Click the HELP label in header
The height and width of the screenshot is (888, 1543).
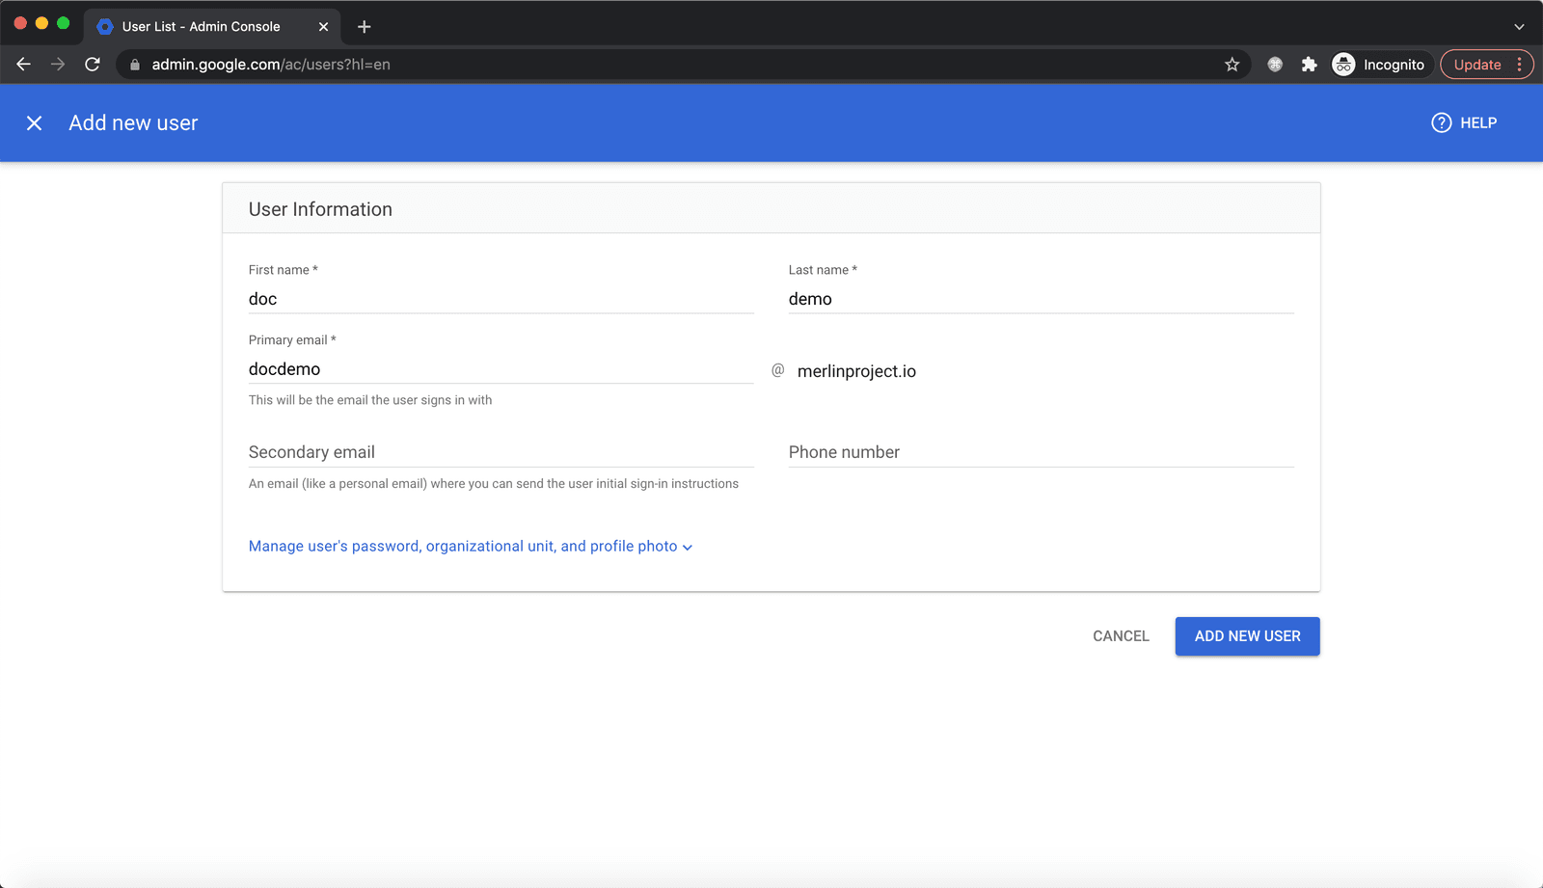click(1478, 123)
